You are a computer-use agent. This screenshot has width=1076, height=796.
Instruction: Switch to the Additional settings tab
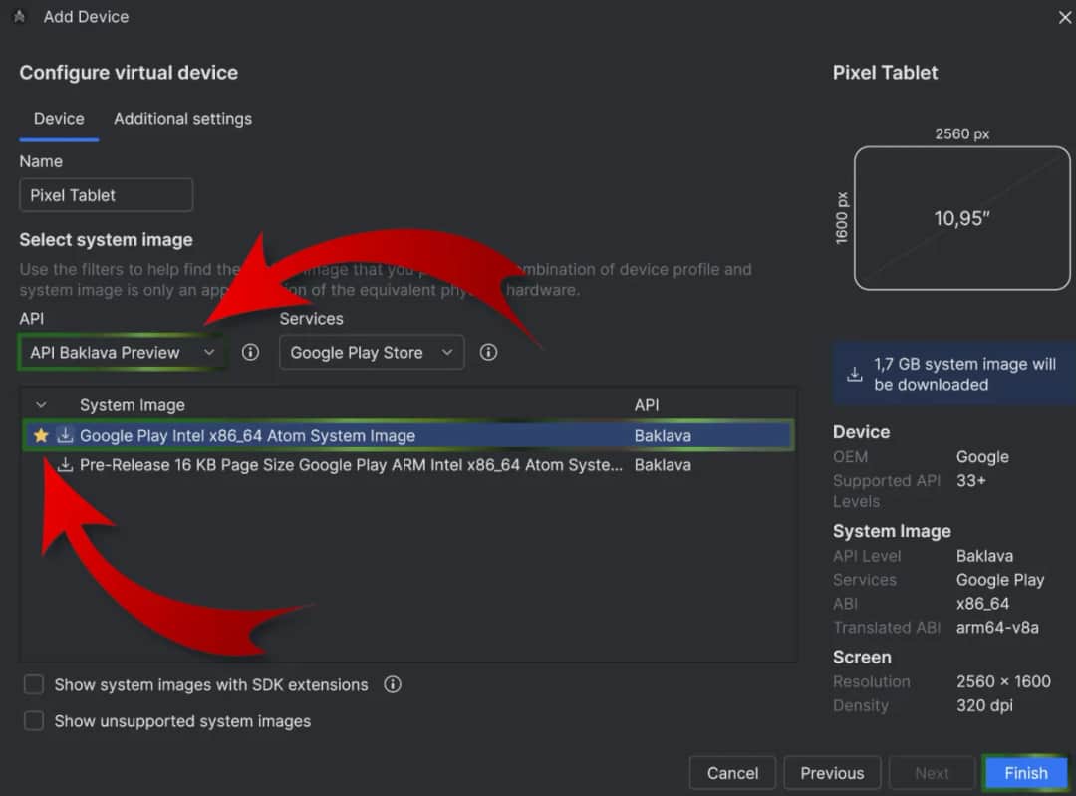pos(182,119)
